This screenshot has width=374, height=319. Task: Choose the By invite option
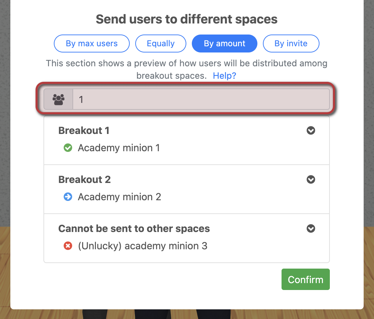click(x=291, y=43)
